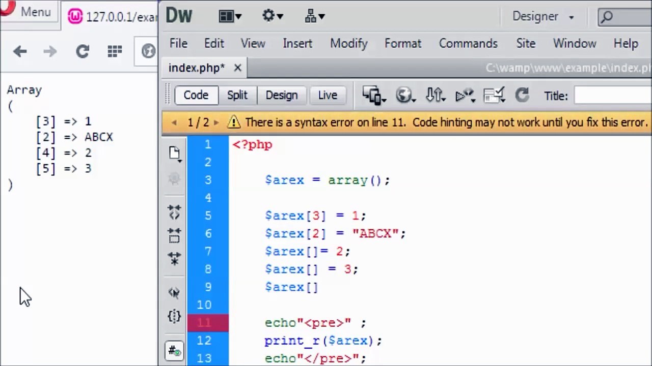Click the Dreamweaver Dw logo
652x366 pixels.
click(179, 16)
